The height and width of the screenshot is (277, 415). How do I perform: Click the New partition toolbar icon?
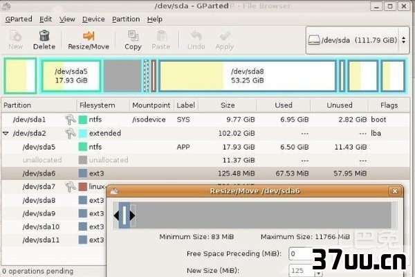15,36
